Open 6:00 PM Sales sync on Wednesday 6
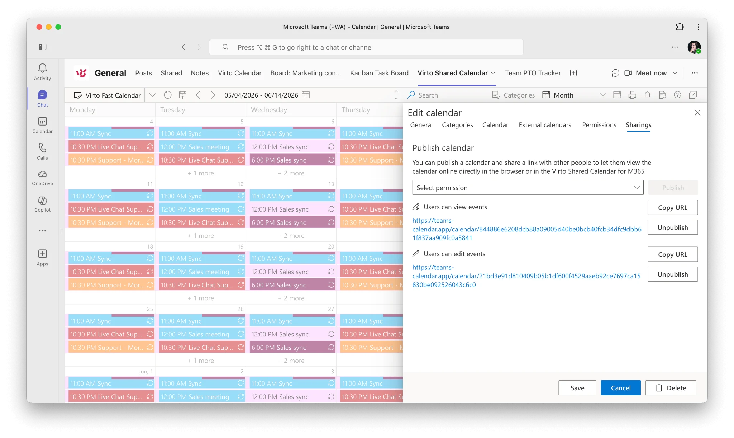This screenshot has width=734, height=438. coord(292,160)
